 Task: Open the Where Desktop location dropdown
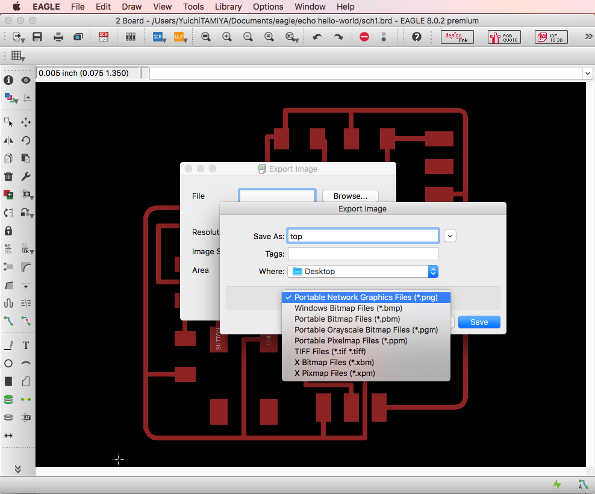click(x=363, y=272)
